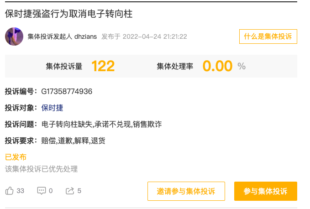The width and height of the screenshot is (310, 209).
Task: Click the 0.00 processing rate figure
Action: 217,66
